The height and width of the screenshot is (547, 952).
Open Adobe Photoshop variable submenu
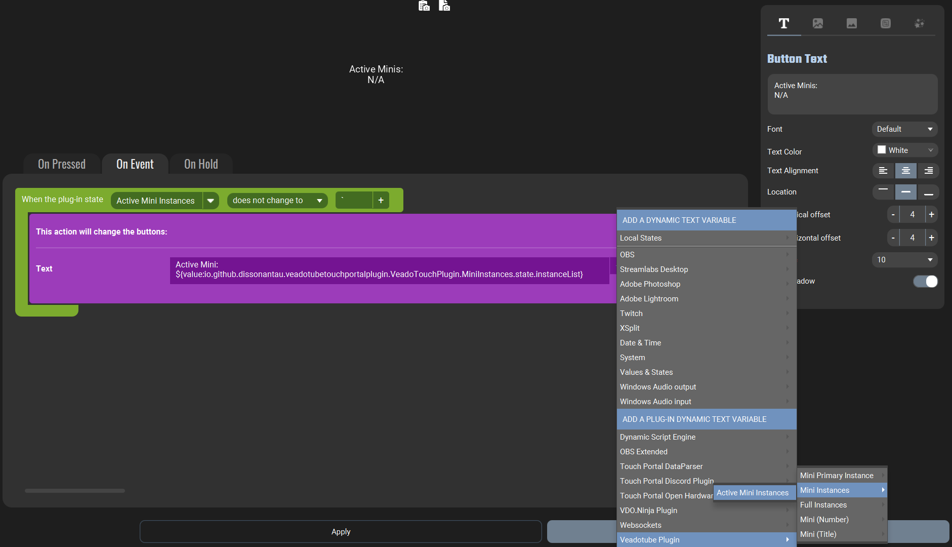707,284
